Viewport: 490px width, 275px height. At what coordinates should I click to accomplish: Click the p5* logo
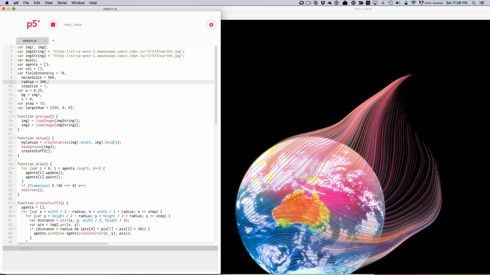tap(33, 24)
